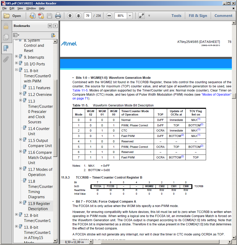Click the fit-to-window expand icon
This screenshot has height=245, width=237.
pos(141,16)
